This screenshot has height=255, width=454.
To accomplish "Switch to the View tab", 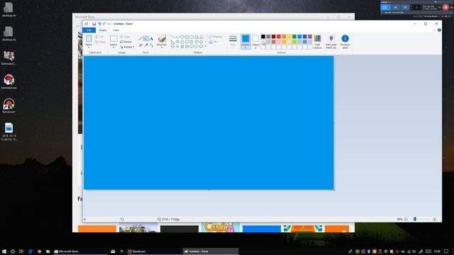I will (x=116, y=30).
